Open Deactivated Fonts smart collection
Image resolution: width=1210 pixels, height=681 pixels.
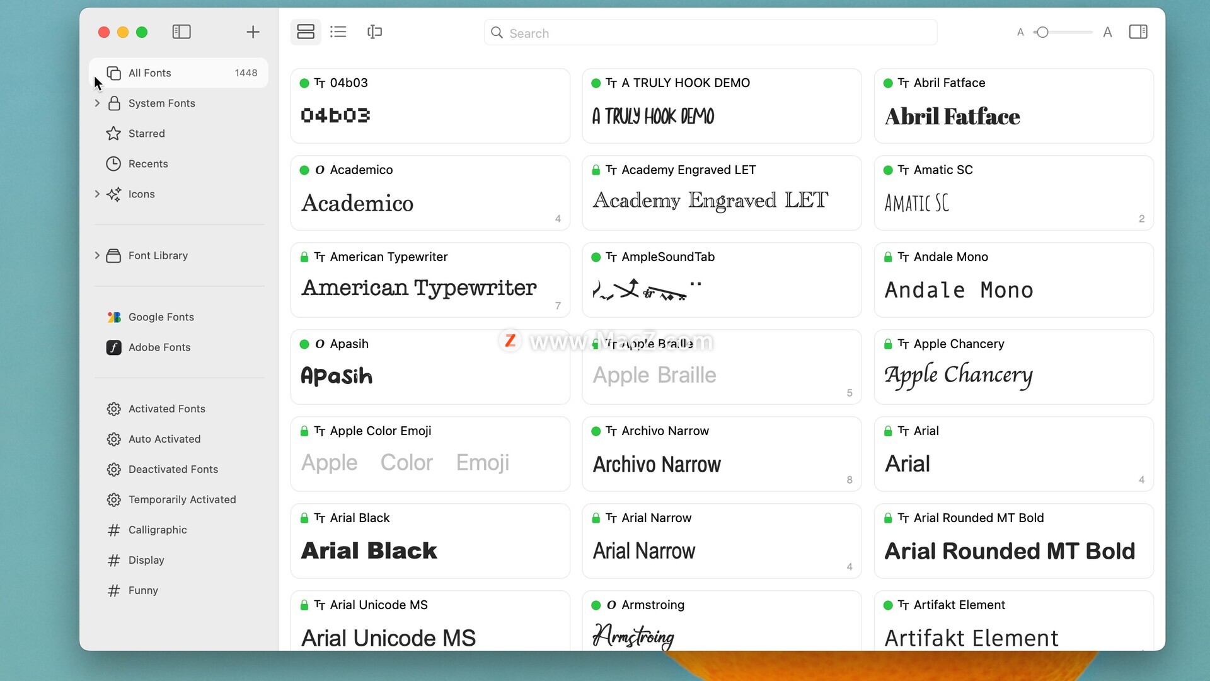pyautogui.click(x=173, y=469)
